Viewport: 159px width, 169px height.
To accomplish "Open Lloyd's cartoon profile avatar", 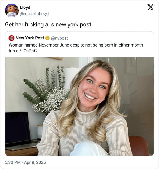I will point(12,11).
